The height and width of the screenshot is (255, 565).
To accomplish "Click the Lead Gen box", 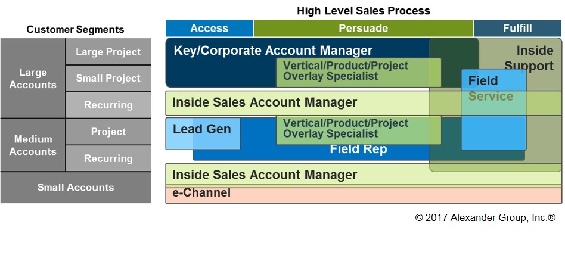I will pos(203,133).
